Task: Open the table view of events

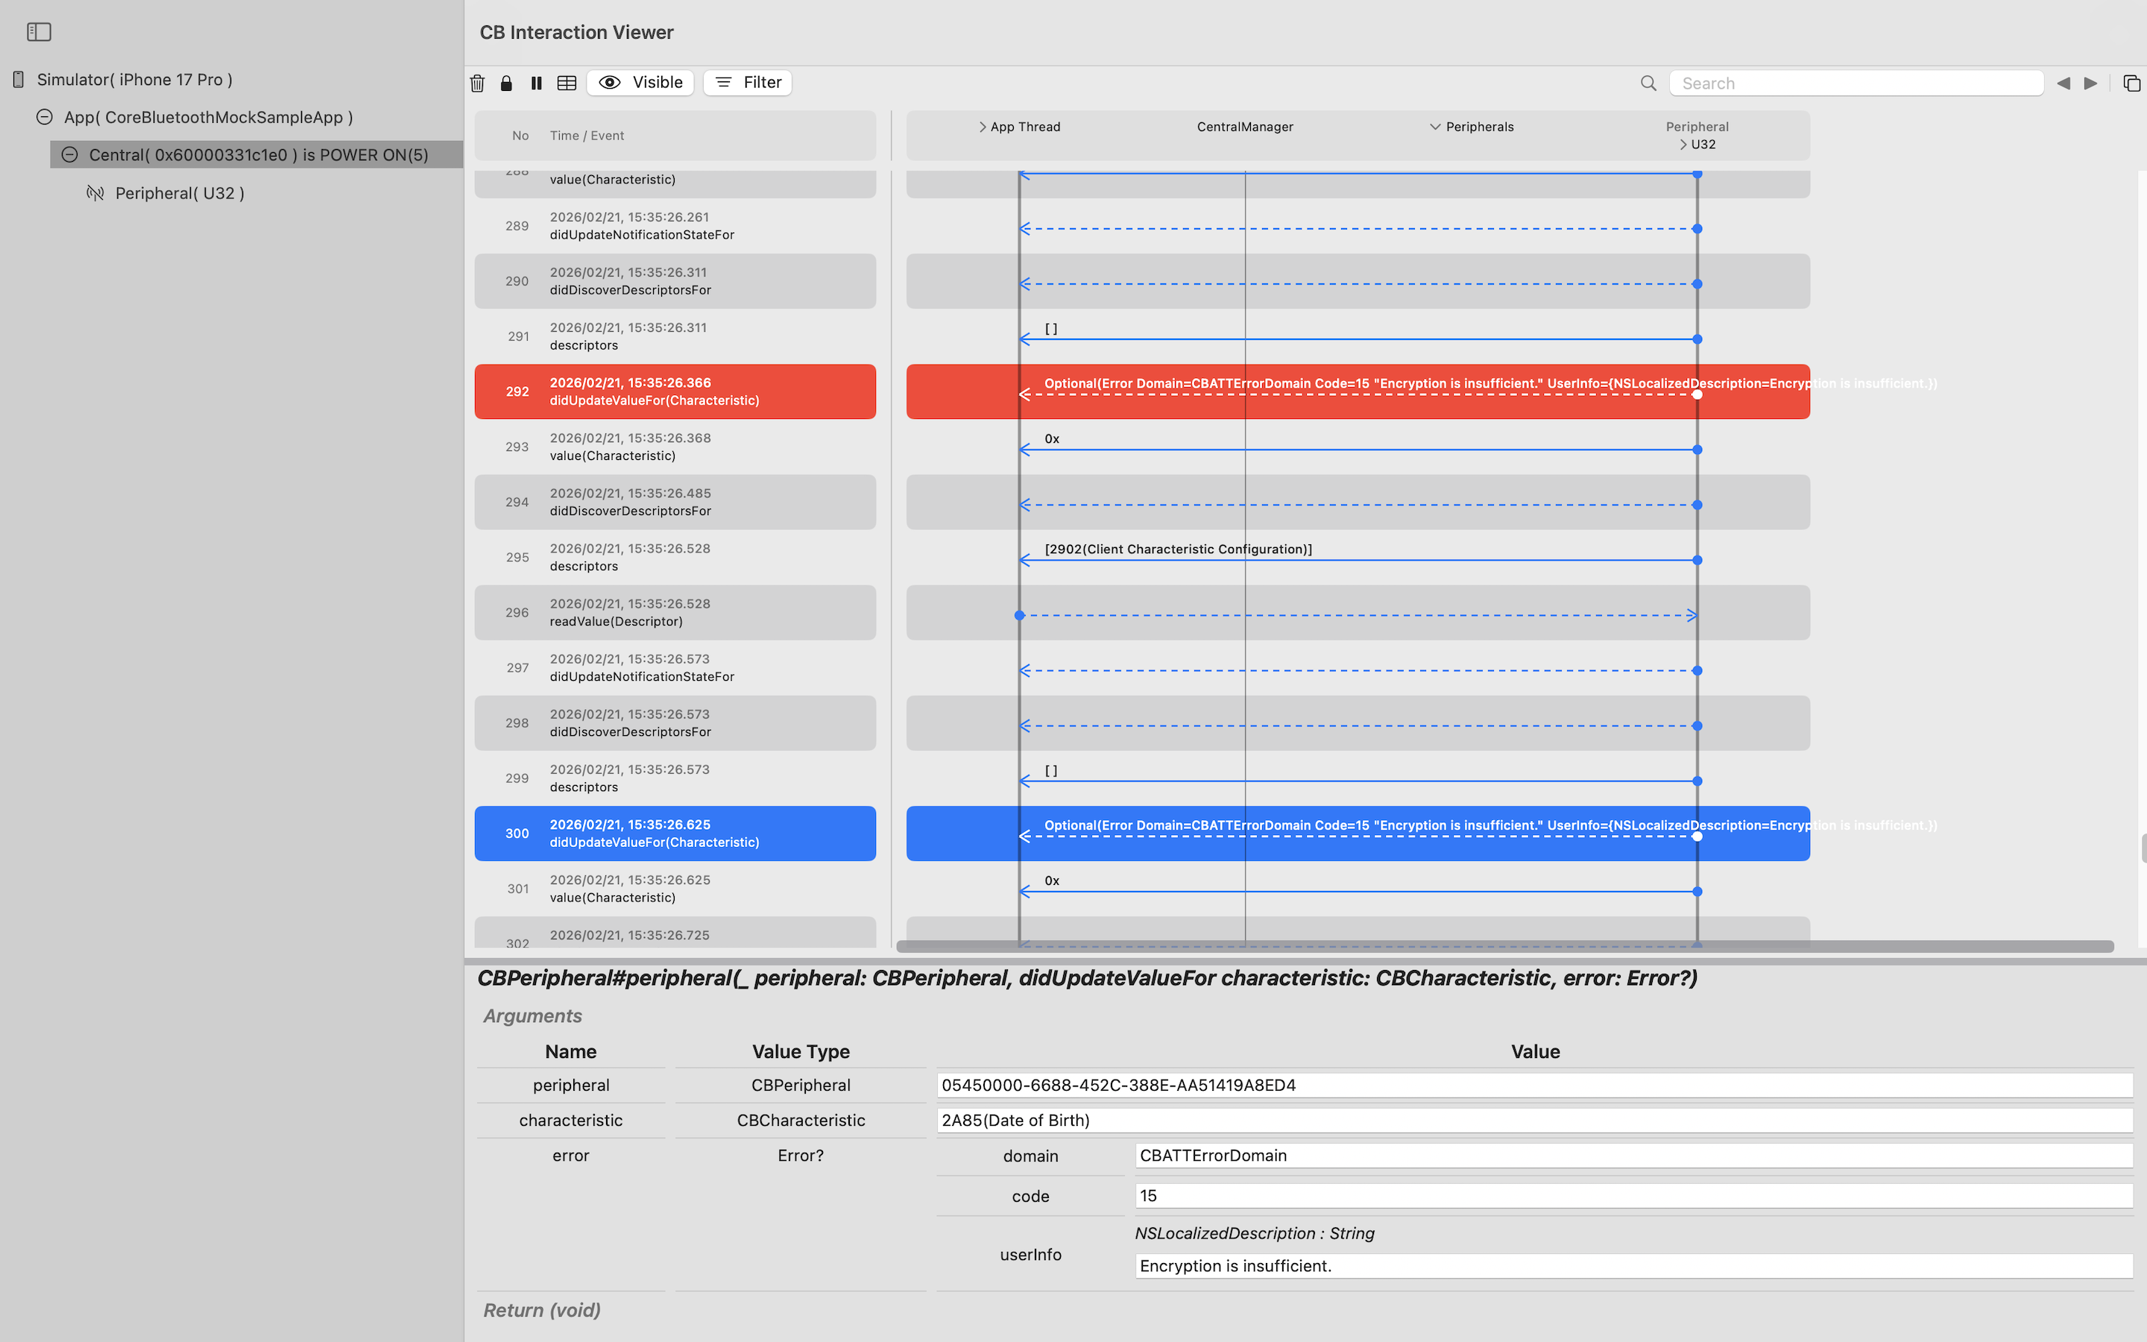Action: point(567,83)
